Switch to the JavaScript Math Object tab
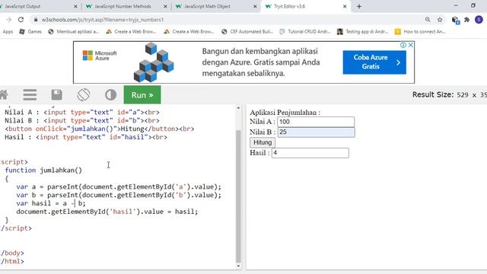The height and width of the screenshot is (274, 487). click(216, 6)
